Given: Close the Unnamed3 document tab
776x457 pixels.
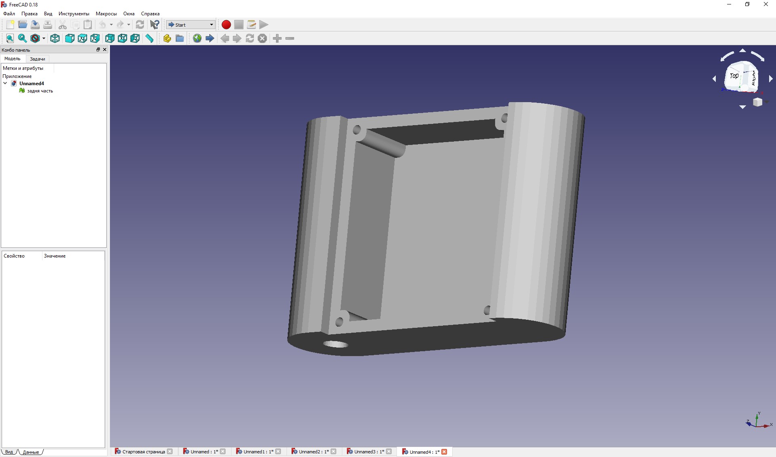Looking at the screenshot, I should point(389,451).
